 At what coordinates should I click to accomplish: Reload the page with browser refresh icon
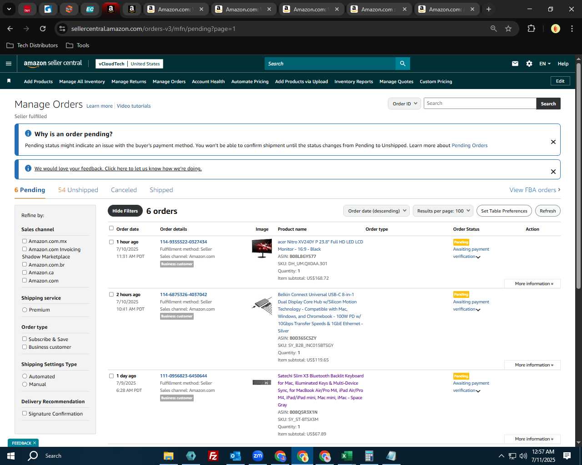pos(43,29)
